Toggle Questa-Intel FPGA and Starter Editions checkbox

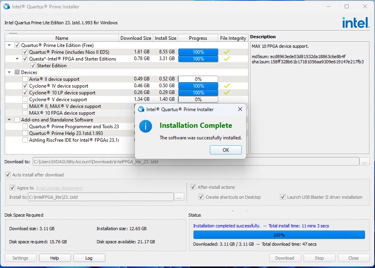(25, 59)
